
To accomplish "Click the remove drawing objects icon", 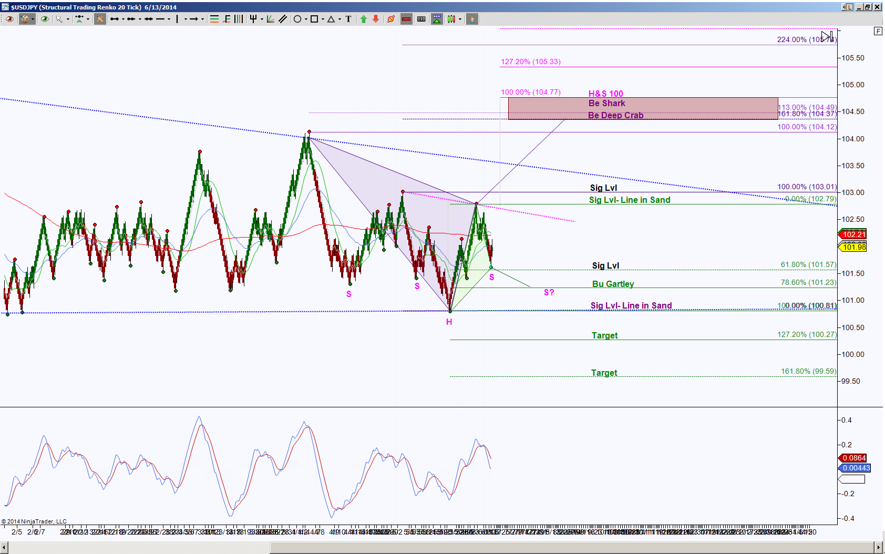I will pyautogui.click(x=391, y=19).
